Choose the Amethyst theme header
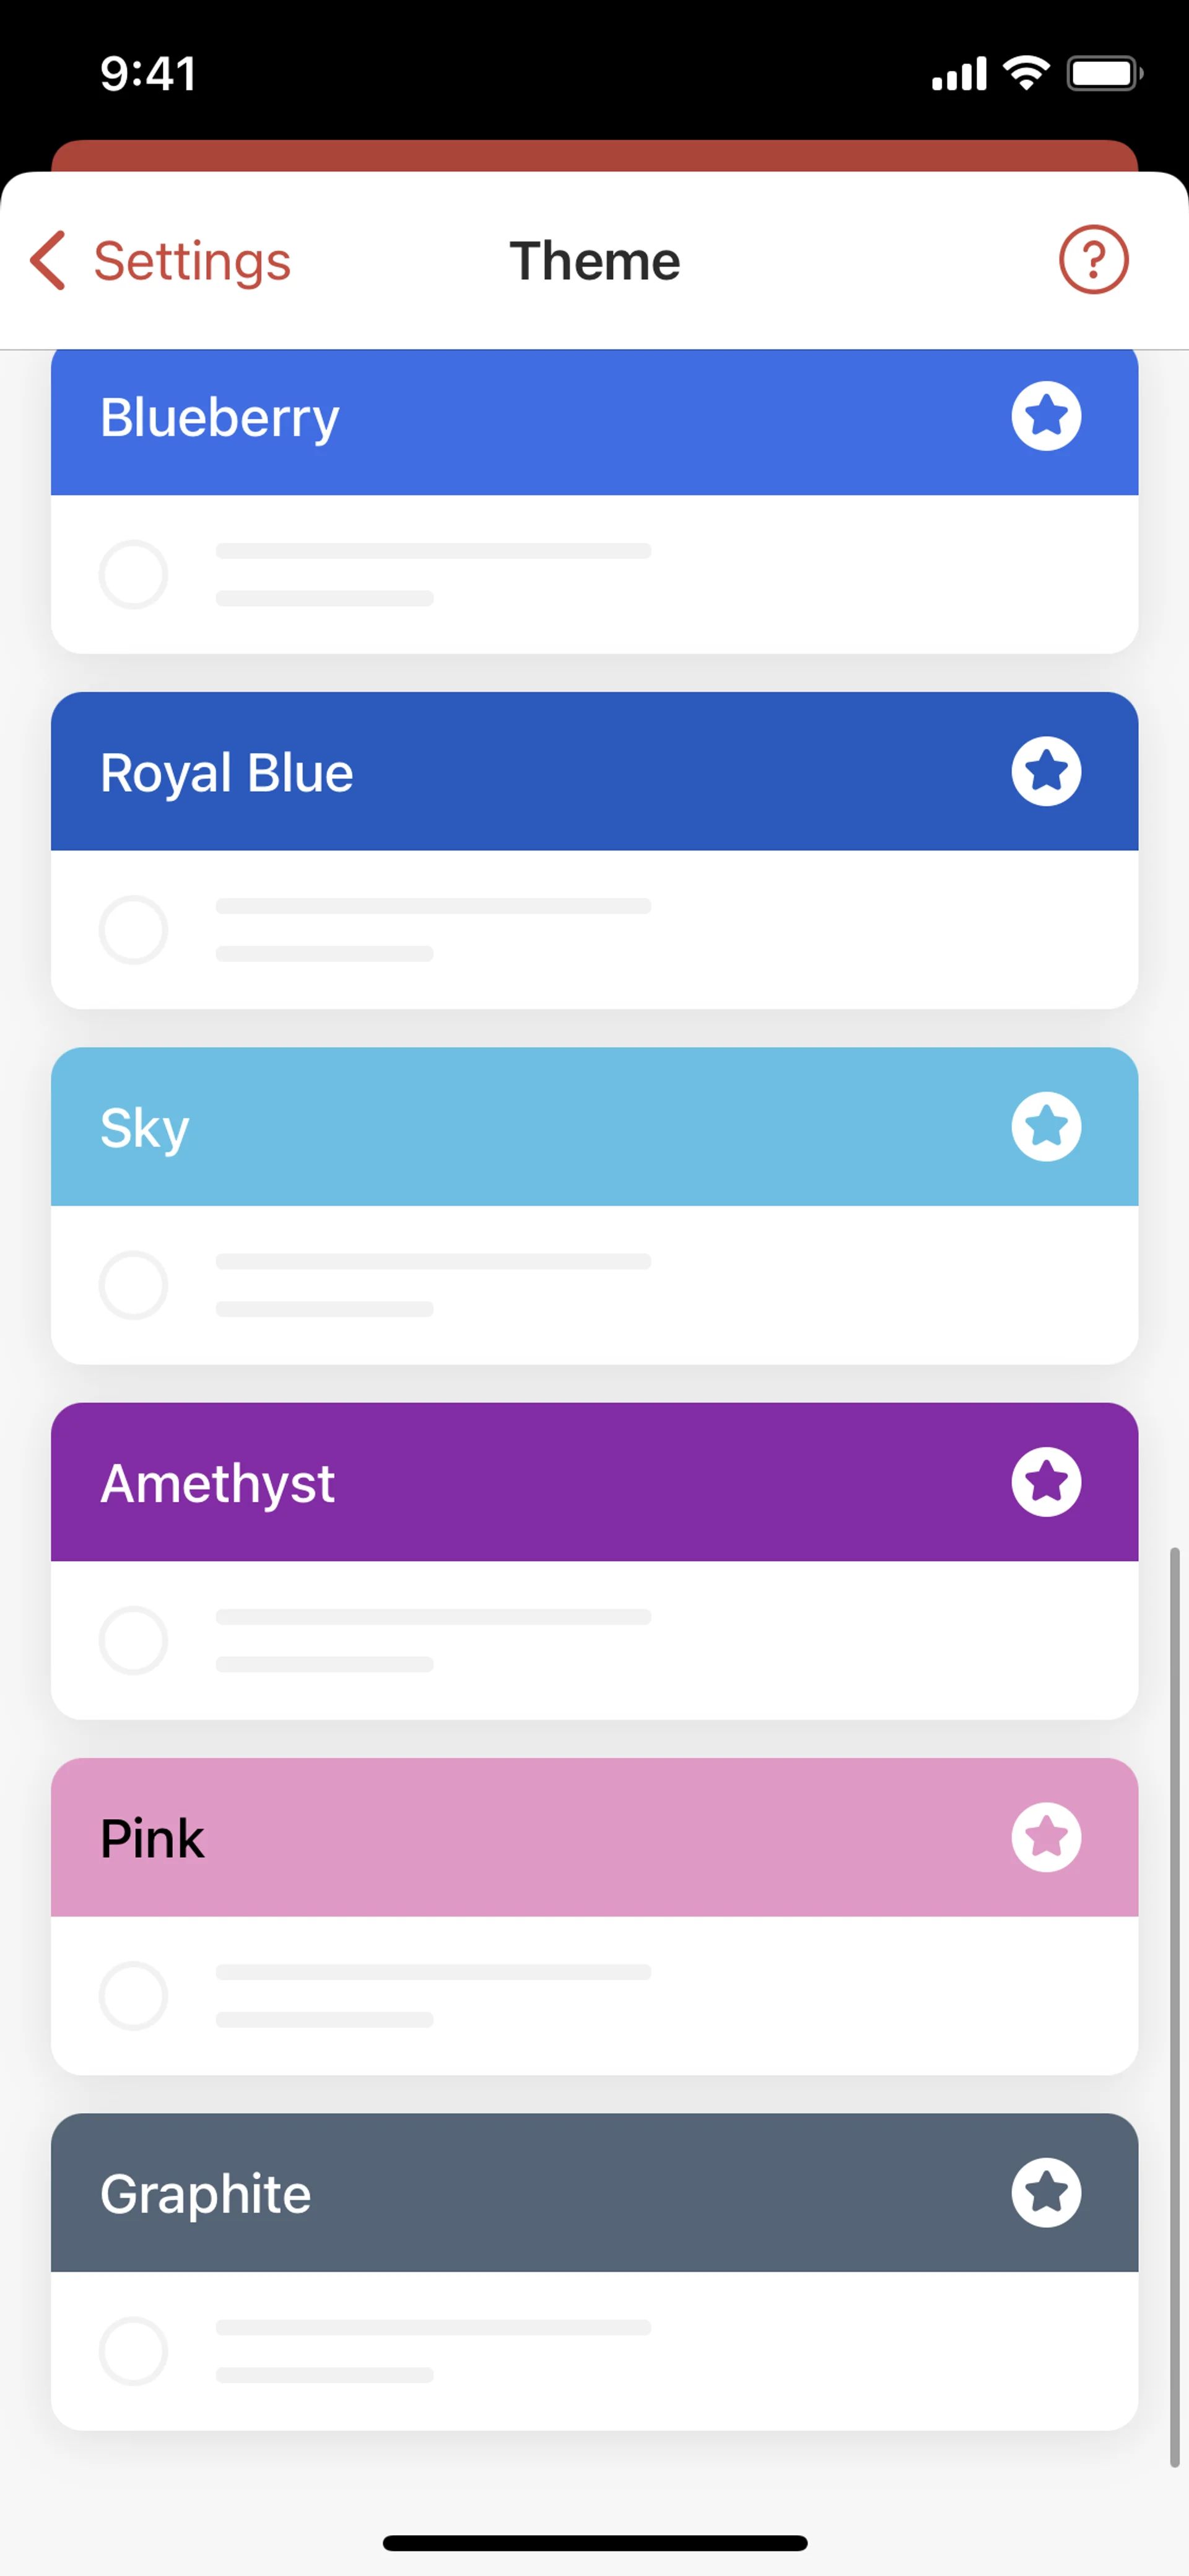Image resolution: width=1189 pixels, height=2576 pixels. click(500, 1482)
